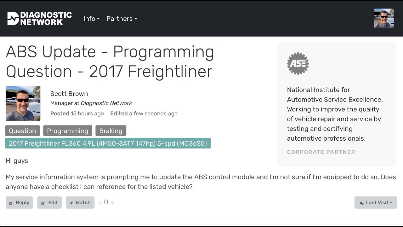Click the 2017 Freightliner FL360 vehicle tag

(108, 143)
